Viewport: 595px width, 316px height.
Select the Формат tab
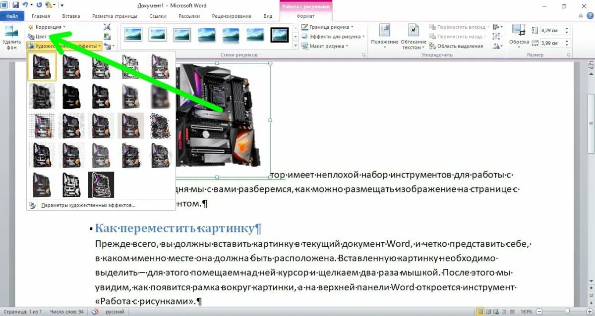305,16
